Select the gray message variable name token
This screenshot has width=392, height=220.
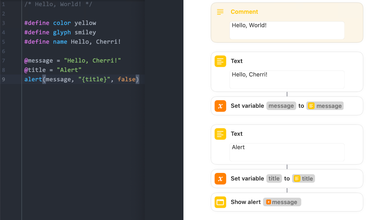(x=281, y=106)
